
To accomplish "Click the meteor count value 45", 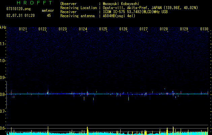I will click(x=49, y=16).
